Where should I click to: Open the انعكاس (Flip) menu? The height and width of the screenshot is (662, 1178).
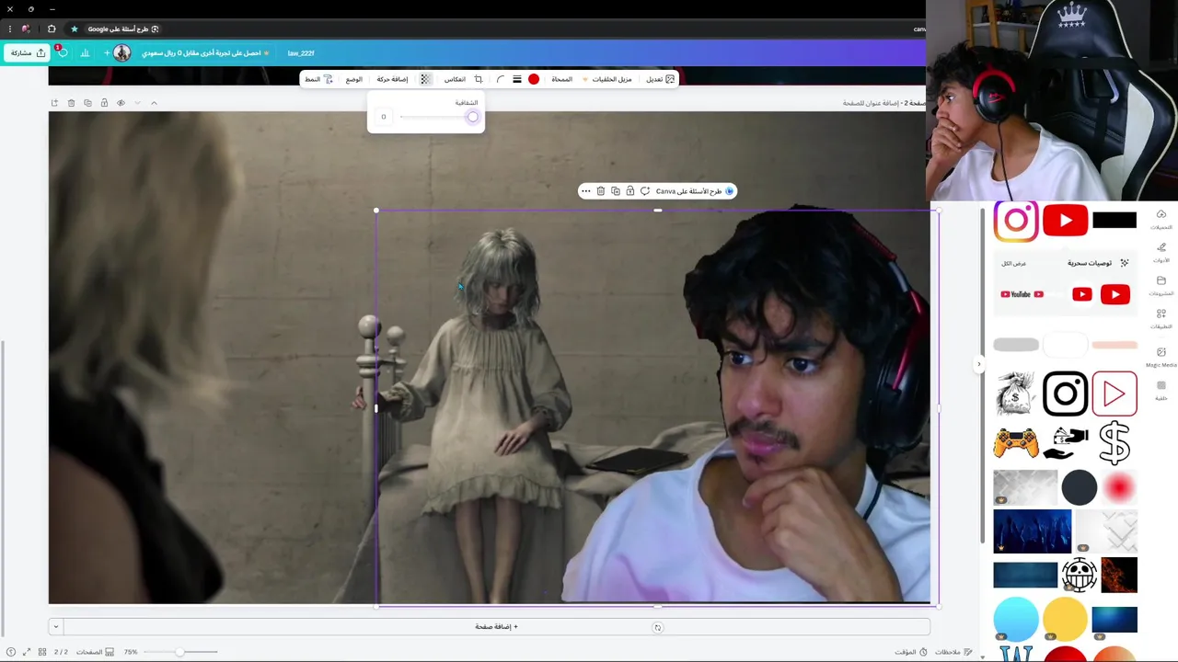455,79
